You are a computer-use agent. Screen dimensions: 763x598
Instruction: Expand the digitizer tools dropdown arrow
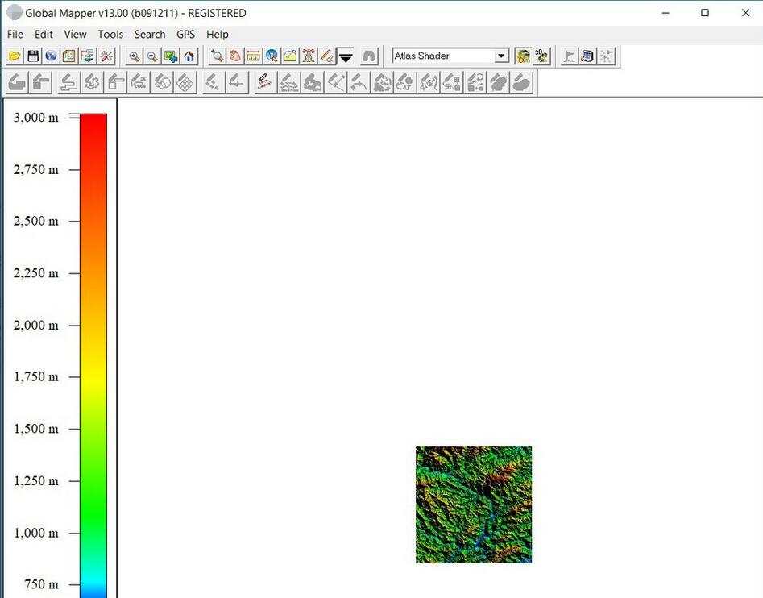coord(346,56)
